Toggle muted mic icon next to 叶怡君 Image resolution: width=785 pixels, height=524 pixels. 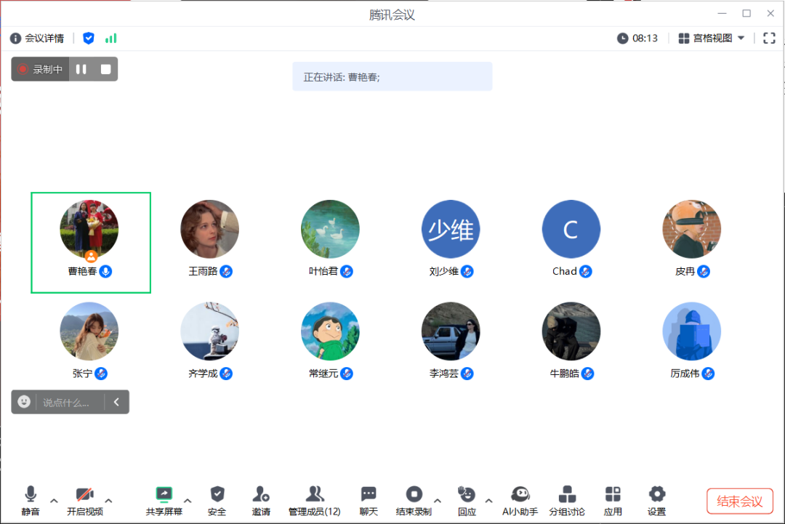click(x=347, y=271)
